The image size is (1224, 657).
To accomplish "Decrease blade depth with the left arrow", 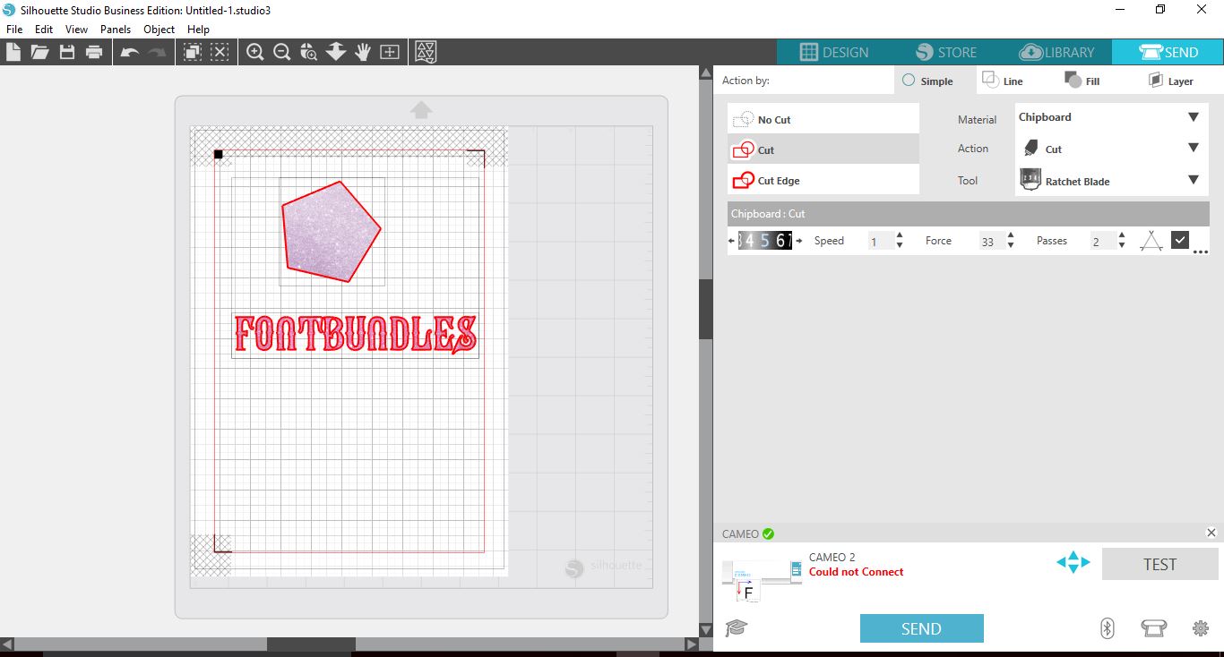I will click(x=732, y=241).
